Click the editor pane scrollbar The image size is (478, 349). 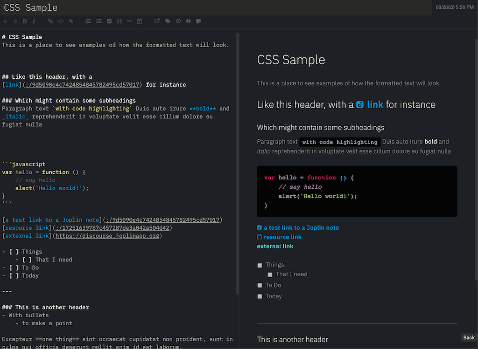(238, 164)
